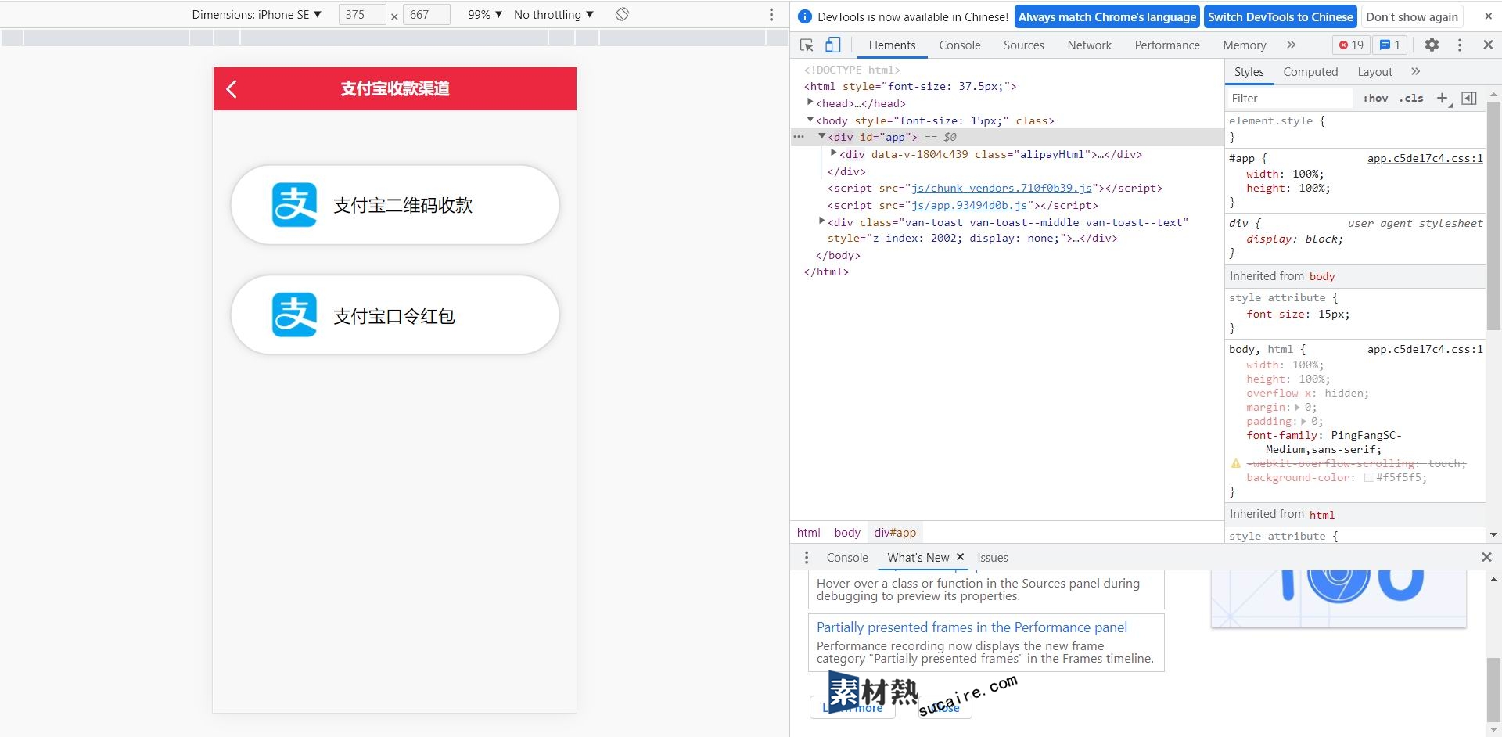The image size is (1502, 737).
Task: Select body in the breadcrumb bar
Action: [x=847, y=533]
